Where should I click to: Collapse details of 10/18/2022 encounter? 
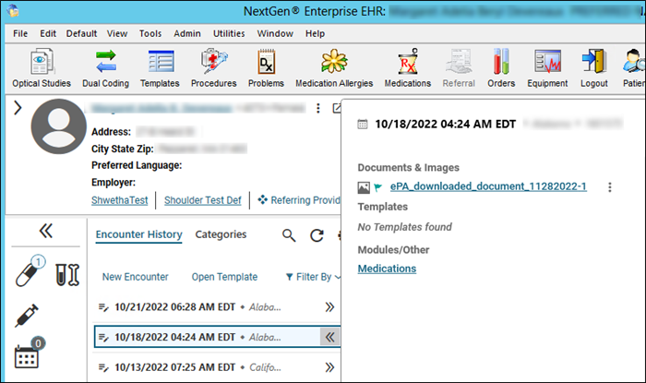330,337
